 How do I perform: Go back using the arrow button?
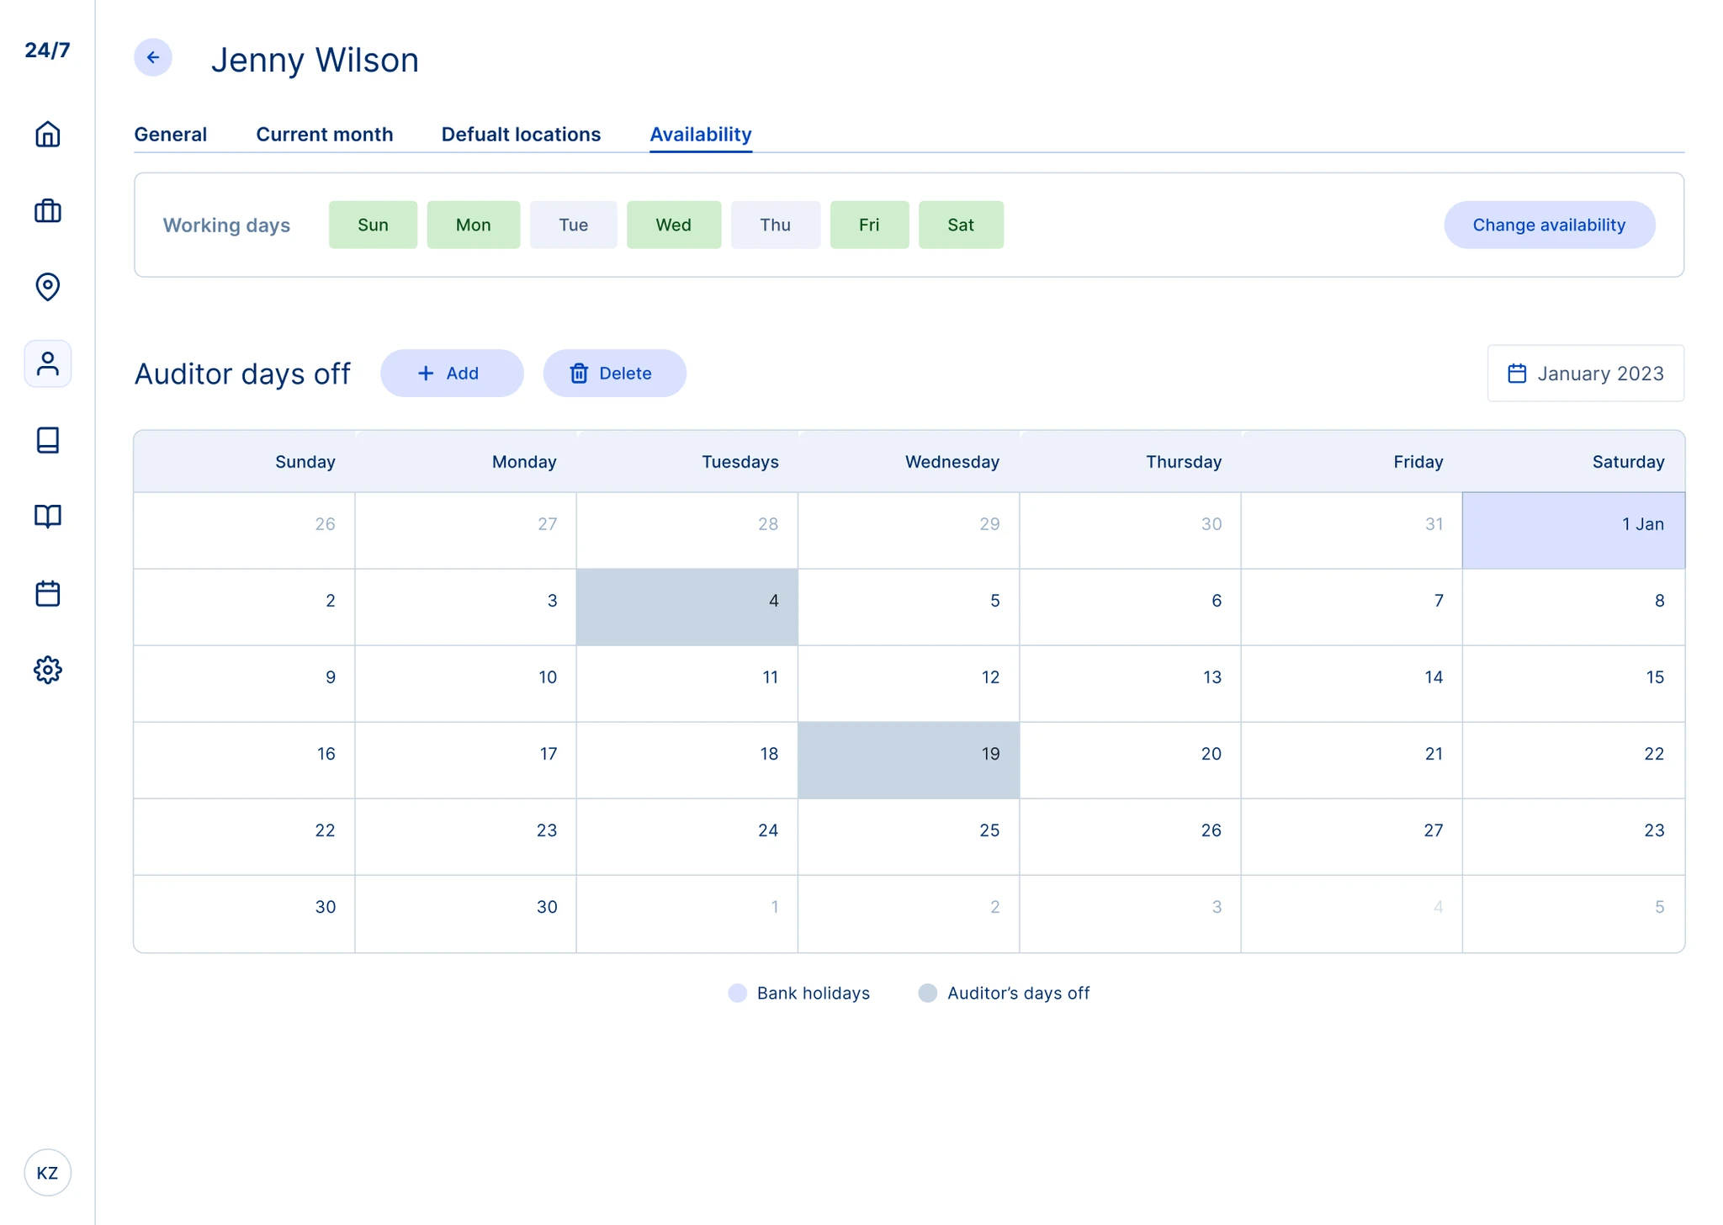tap(153, 57)
